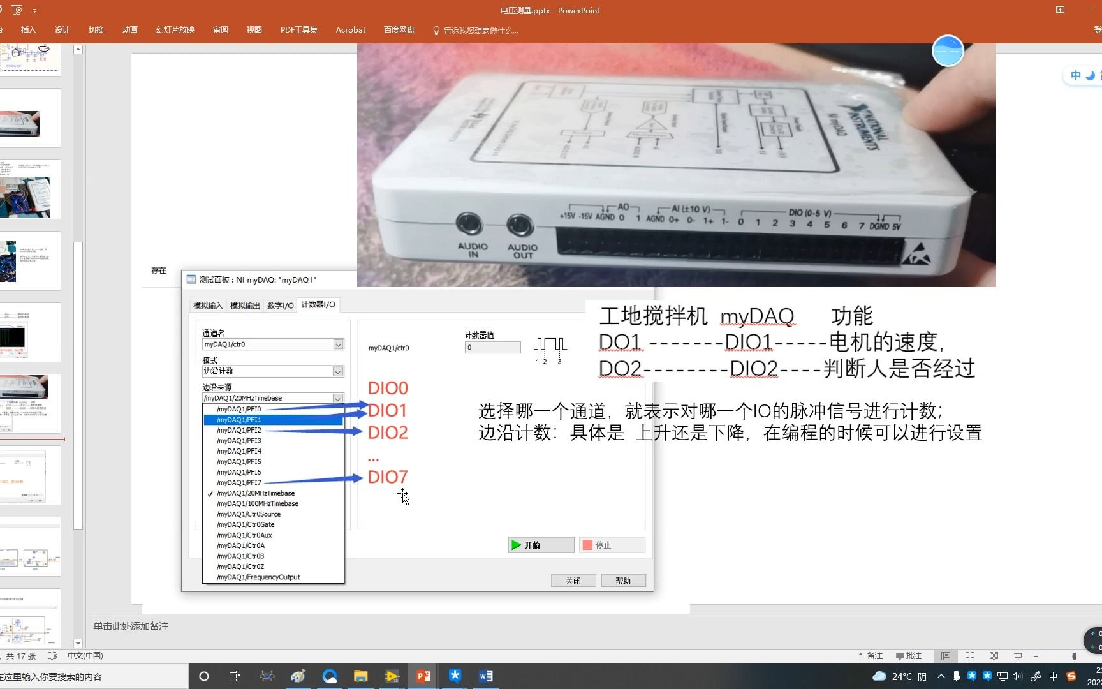Click the volume speaker tray icon
Screen dimensions: 1102x689
click(1017, 676)
